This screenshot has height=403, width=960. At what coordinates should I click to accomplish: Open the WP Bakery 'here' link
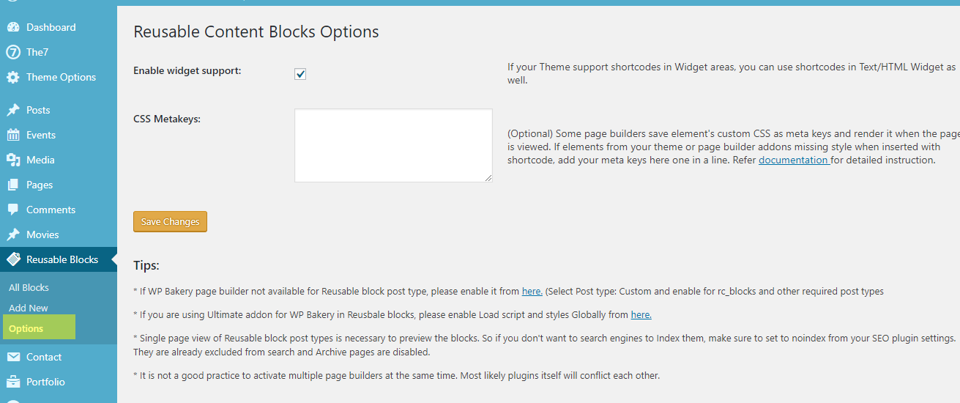click(532, 291)
